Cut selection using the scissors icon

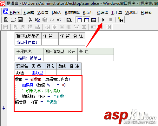point(30,20)
